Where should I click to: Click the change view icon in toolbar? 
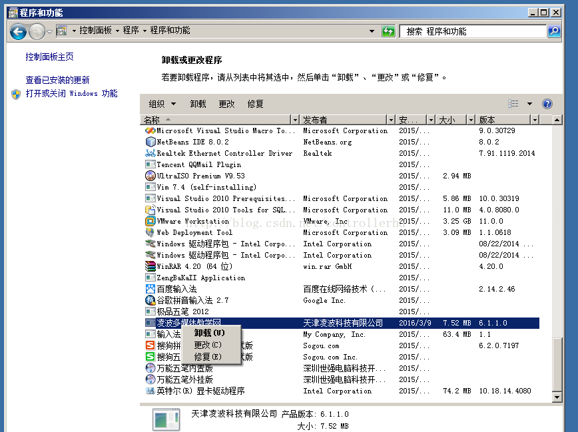point(513,104)
